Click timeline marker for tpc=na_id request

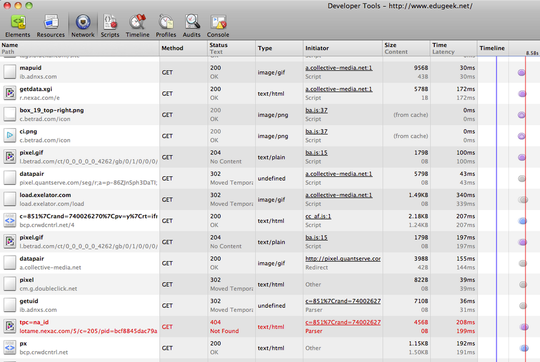(524, 327)
